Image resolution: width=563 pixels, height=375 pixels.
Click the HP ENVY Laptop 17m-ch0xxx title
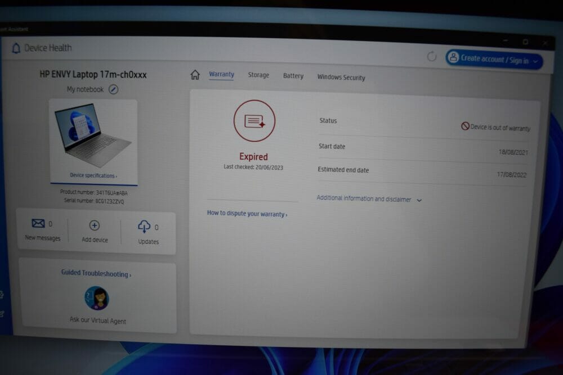93,75
